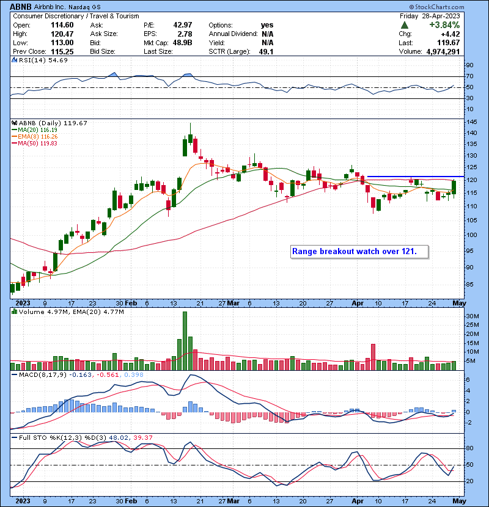Click the Prev Close value 115.25
Image resolution: width=489 pixels, height=507 pixels.
[62, 51]
